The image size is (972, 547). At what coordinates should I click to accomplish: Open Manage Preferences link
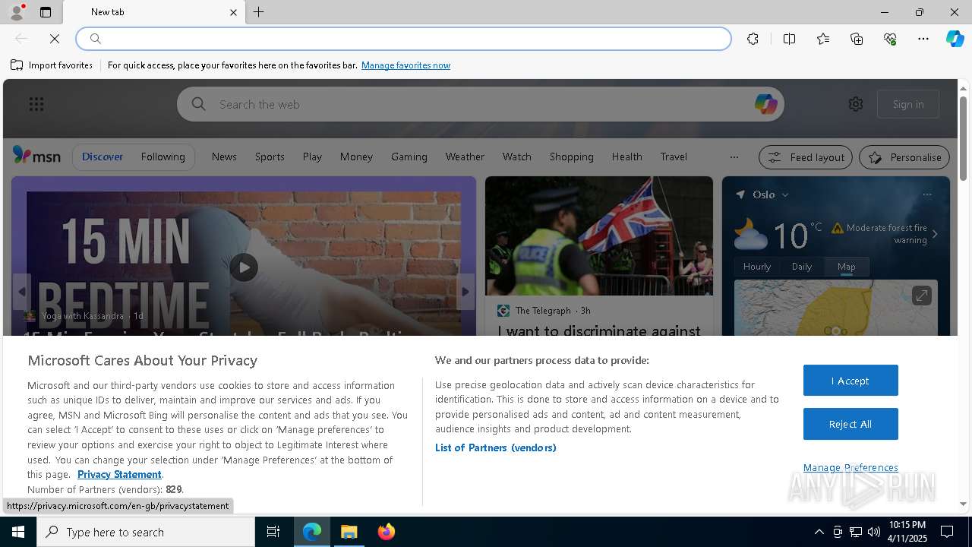(x=850, y=468)
